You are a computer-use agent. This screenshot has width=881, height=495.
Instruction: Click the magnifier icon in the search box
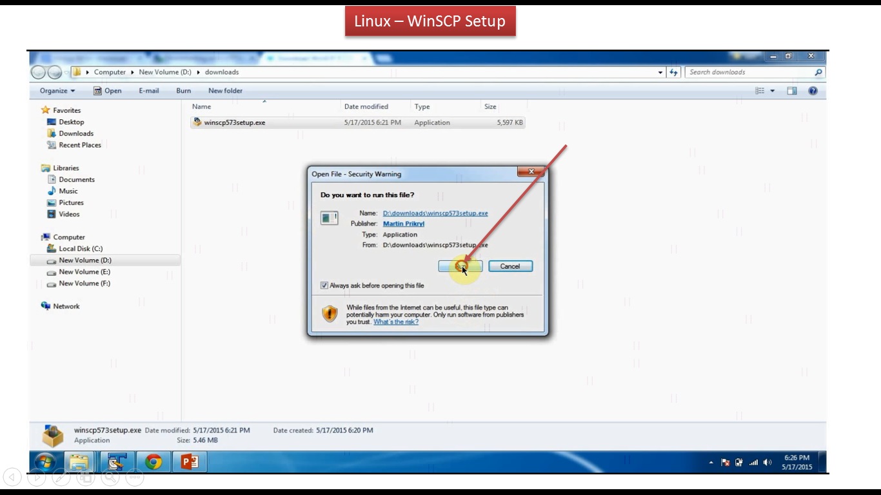[x=818, y=72]
